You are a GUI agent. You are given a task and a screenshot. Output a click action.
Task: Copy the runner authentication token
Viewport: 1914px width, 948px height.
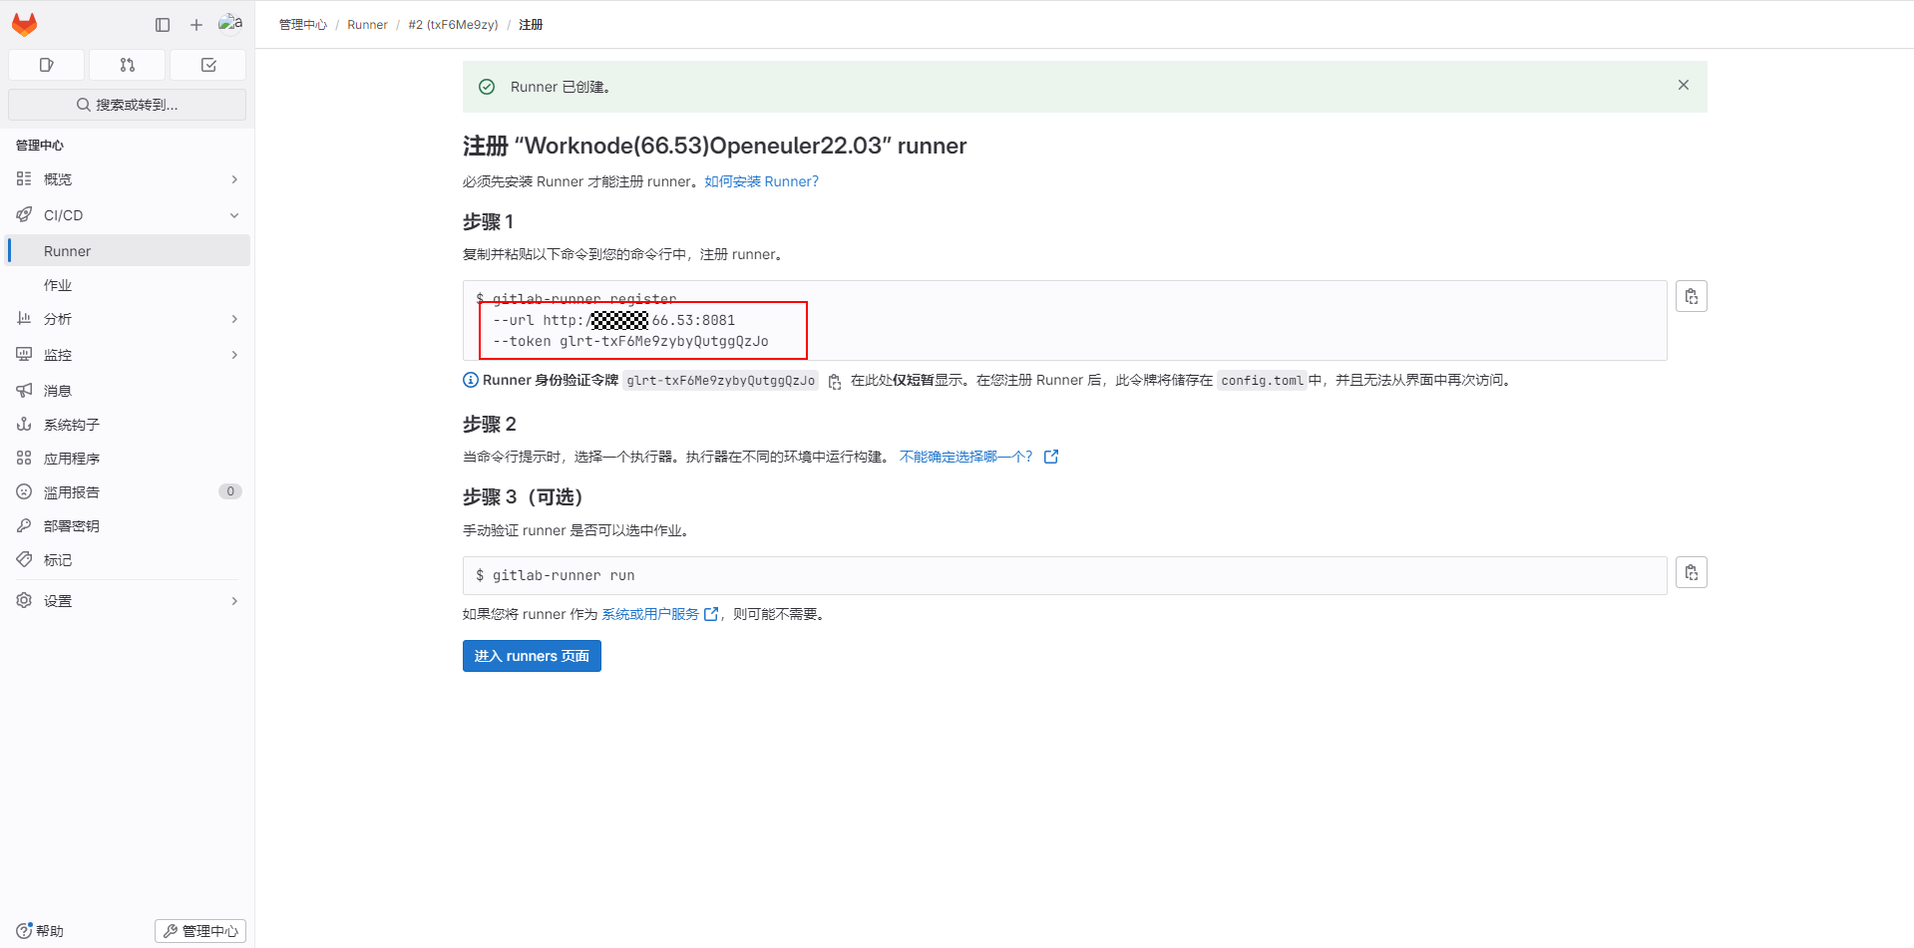835,382
